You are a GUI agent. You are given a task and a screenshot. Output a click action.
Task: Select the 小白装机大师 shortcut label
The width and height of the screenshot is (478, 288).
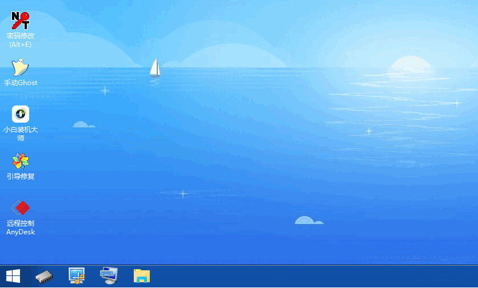coord(21,134)
